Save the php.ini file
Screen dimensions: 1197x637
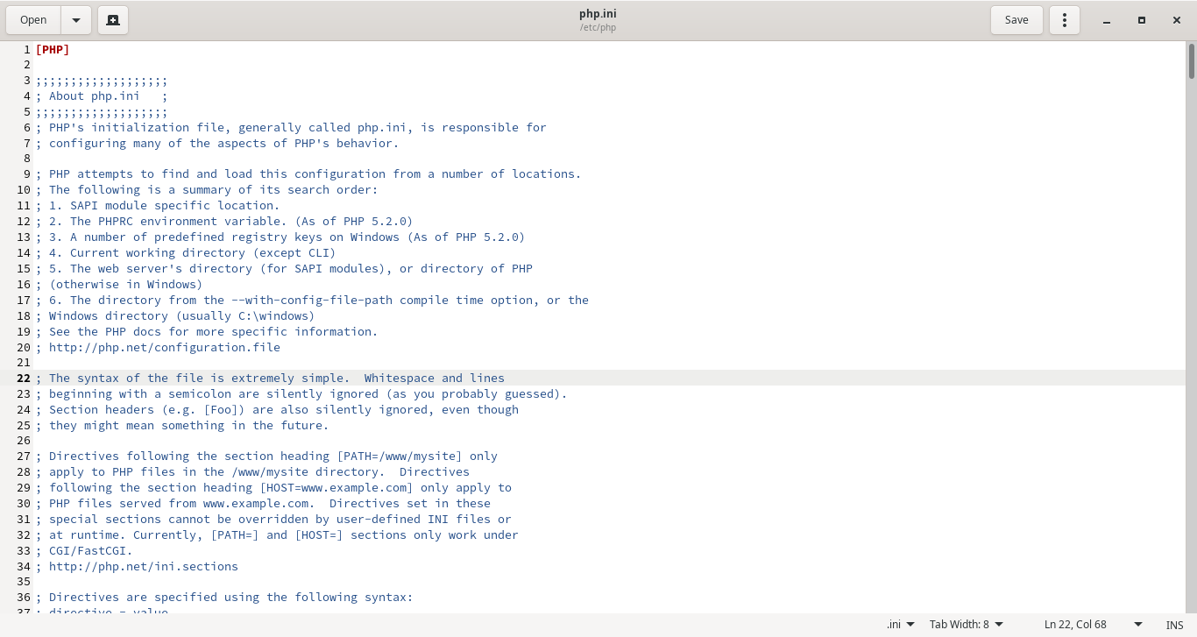[x=1016, y=19]
